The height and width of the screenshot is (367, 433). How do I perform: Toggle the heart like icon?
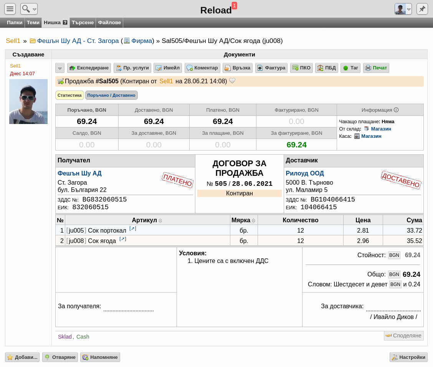tap(232, 81)
